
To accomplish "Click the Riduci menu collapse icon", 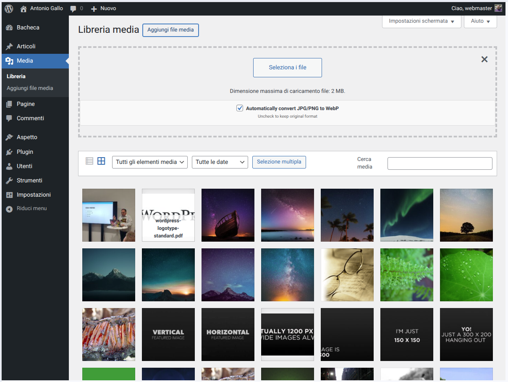I will (9, 209).
